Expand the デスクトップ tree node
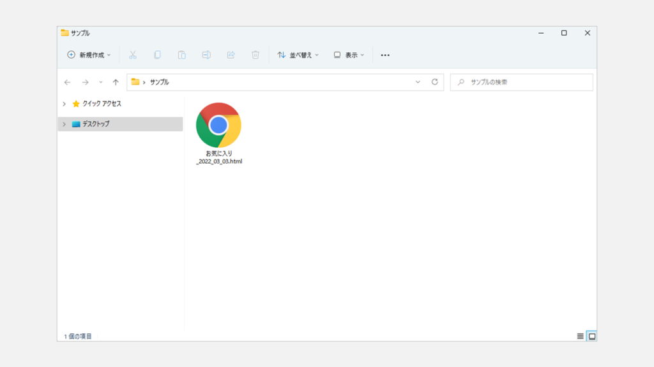This screenshot has width=654, height=367. 64,124
